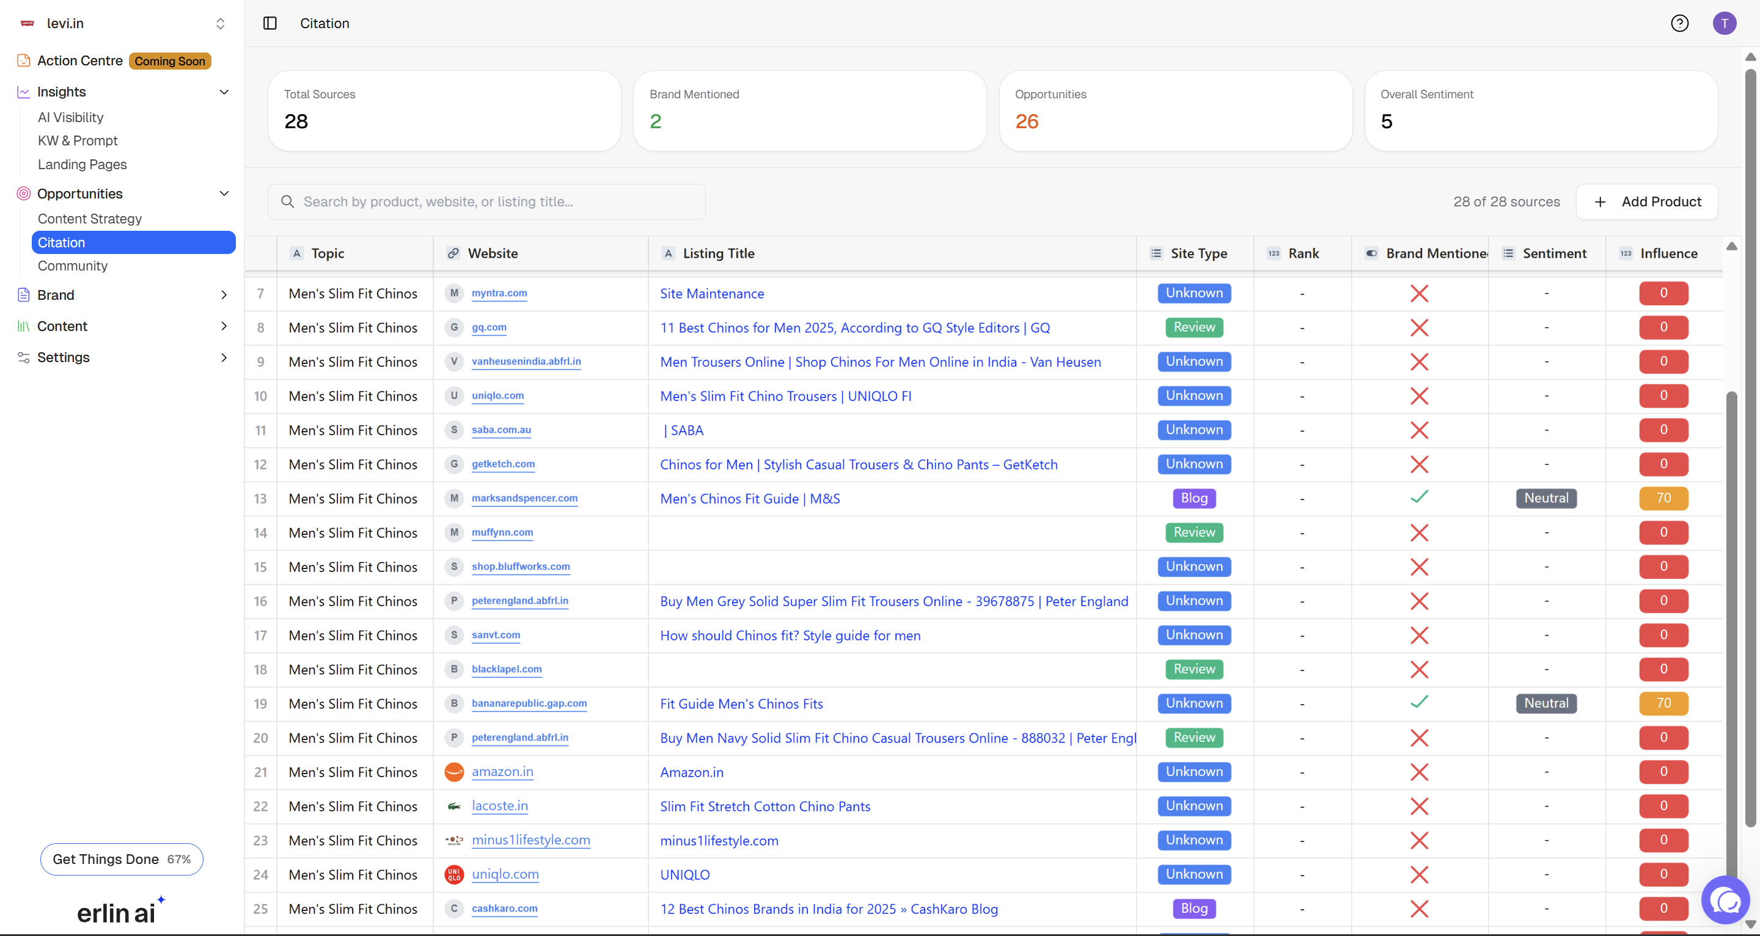The width and height of the screenshot is (1760, 936).
Task: Click the brand-mentioned X for sanvt.com
Action: tap(1419, 636)
